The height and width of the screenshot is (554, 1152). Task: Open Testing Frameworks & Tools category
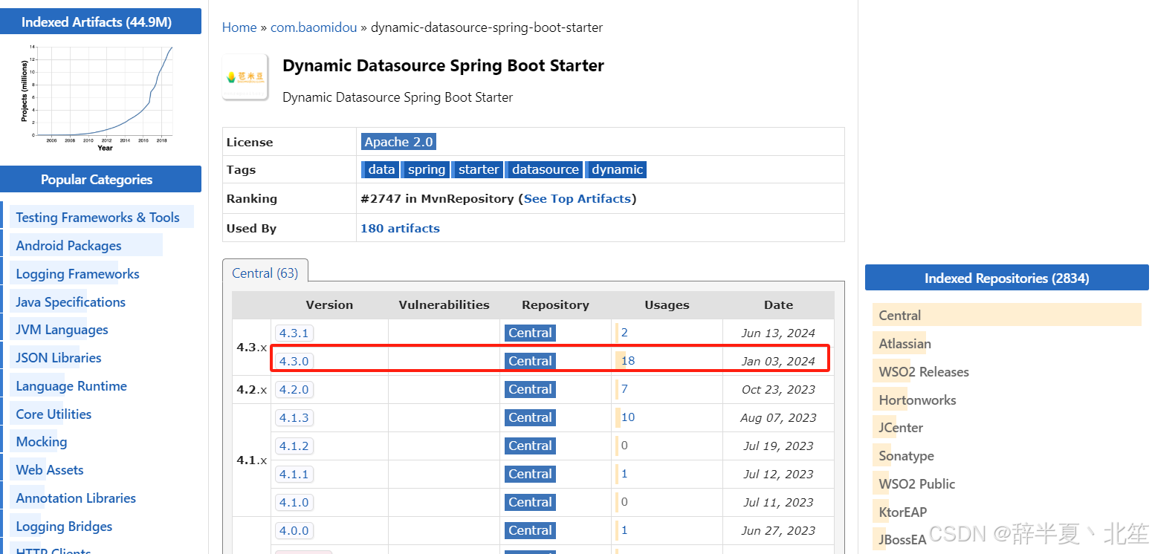coord(97,218)
